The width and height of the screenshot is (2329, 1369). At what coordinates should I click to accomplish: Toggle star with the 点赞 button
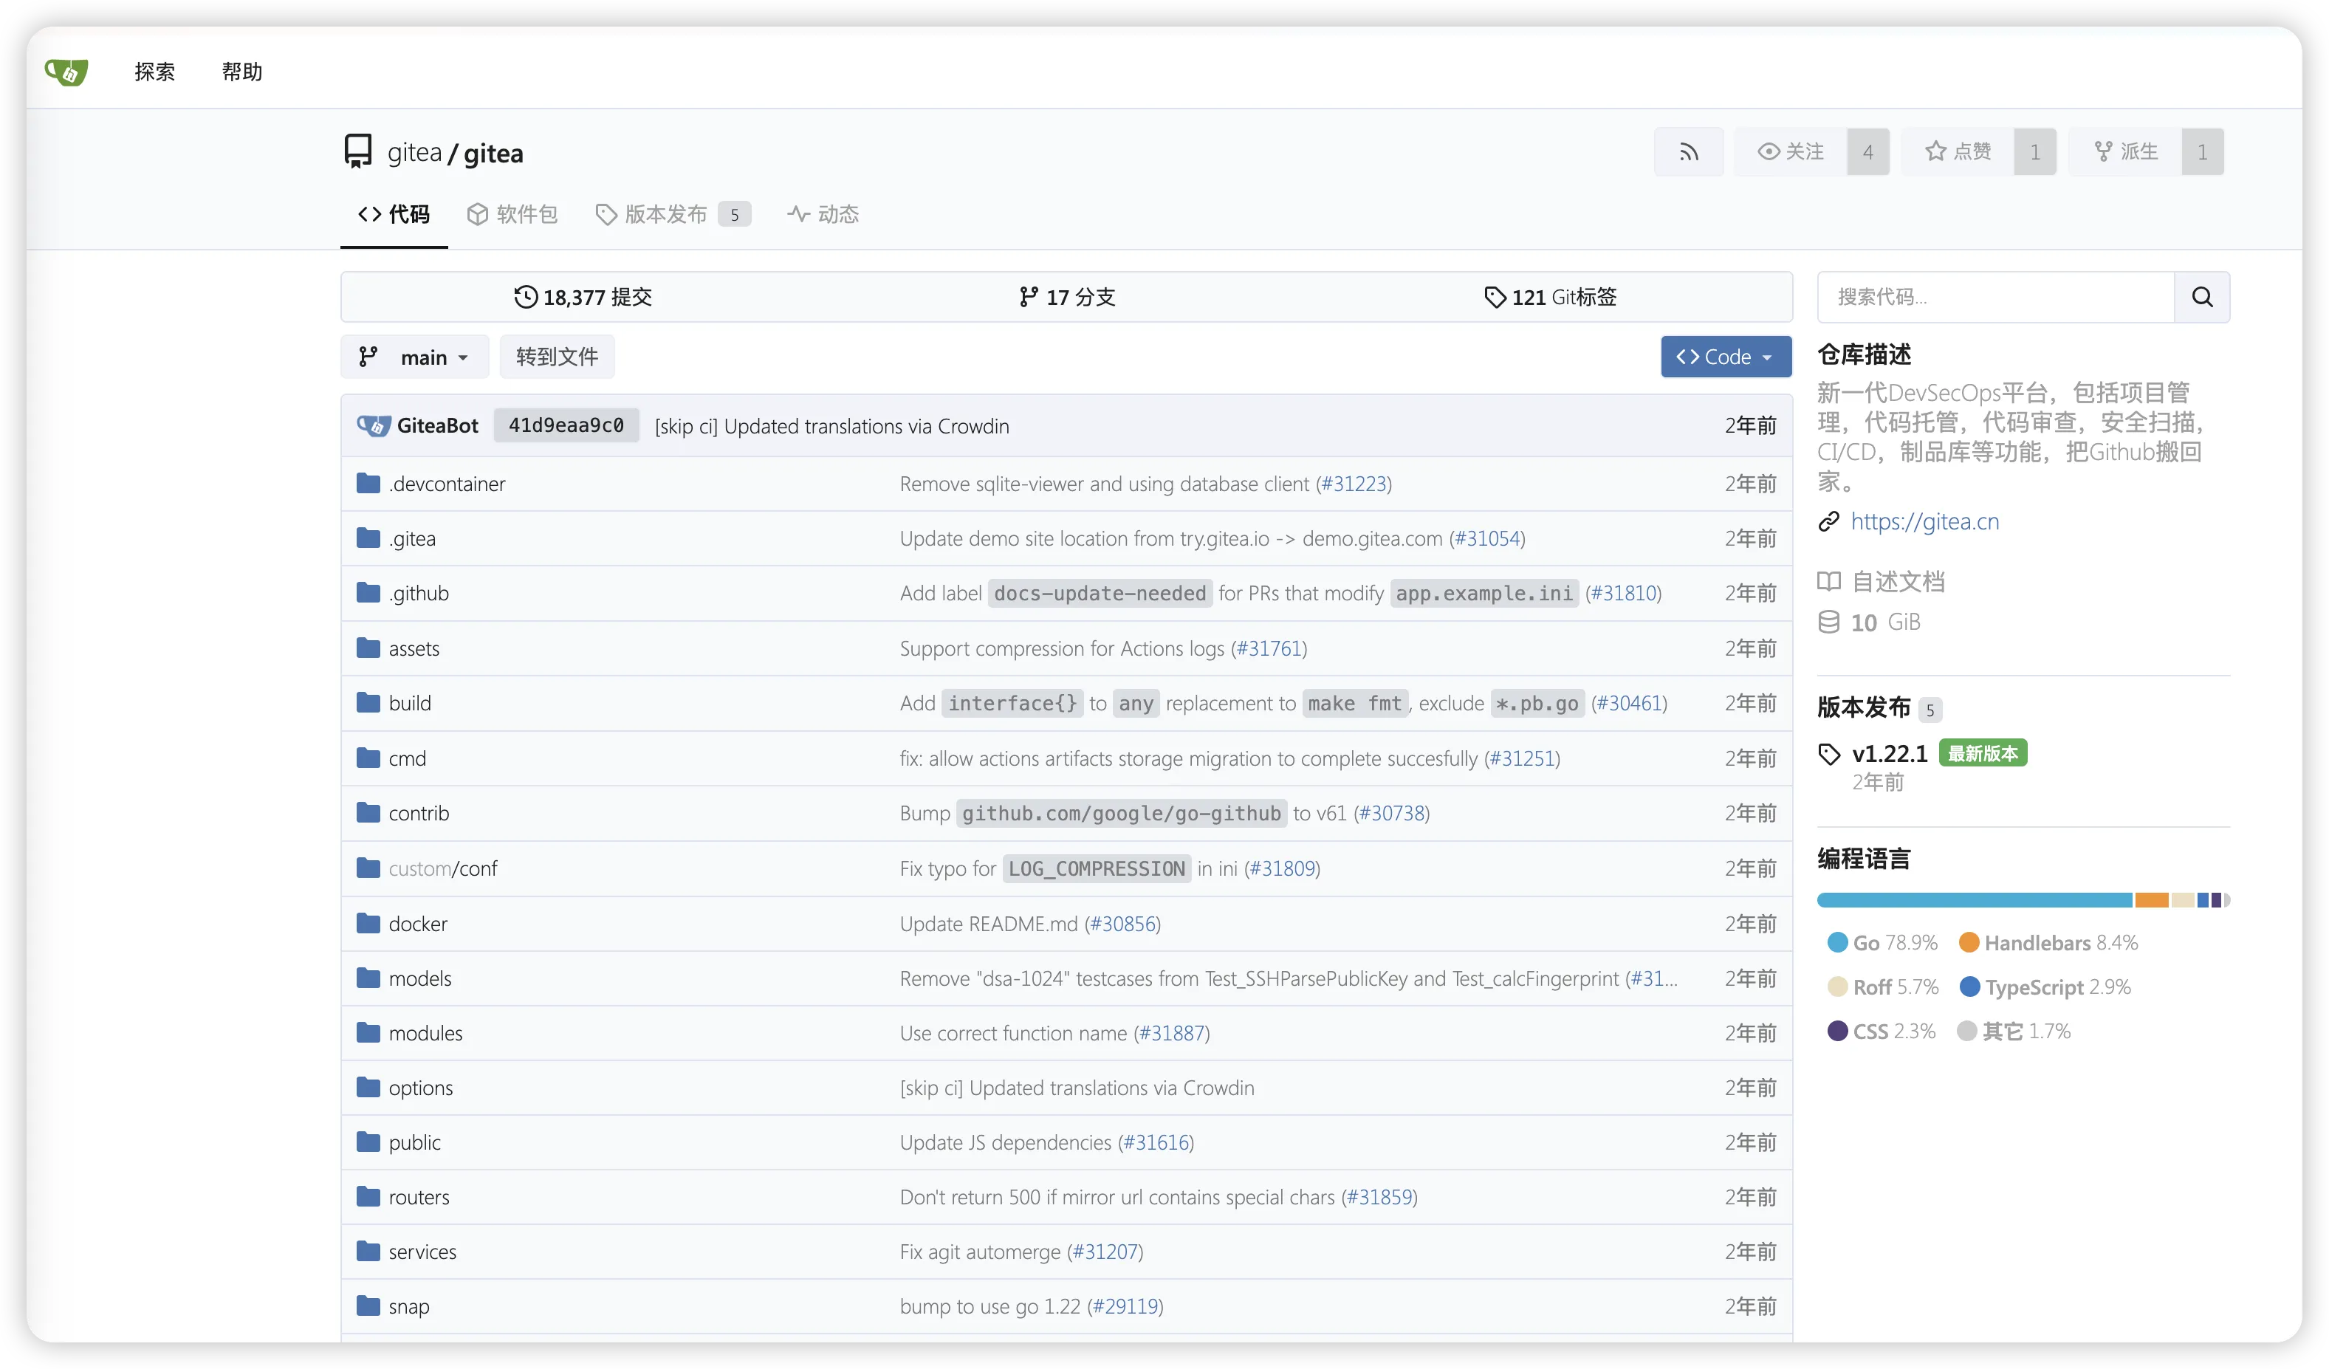1958,151
